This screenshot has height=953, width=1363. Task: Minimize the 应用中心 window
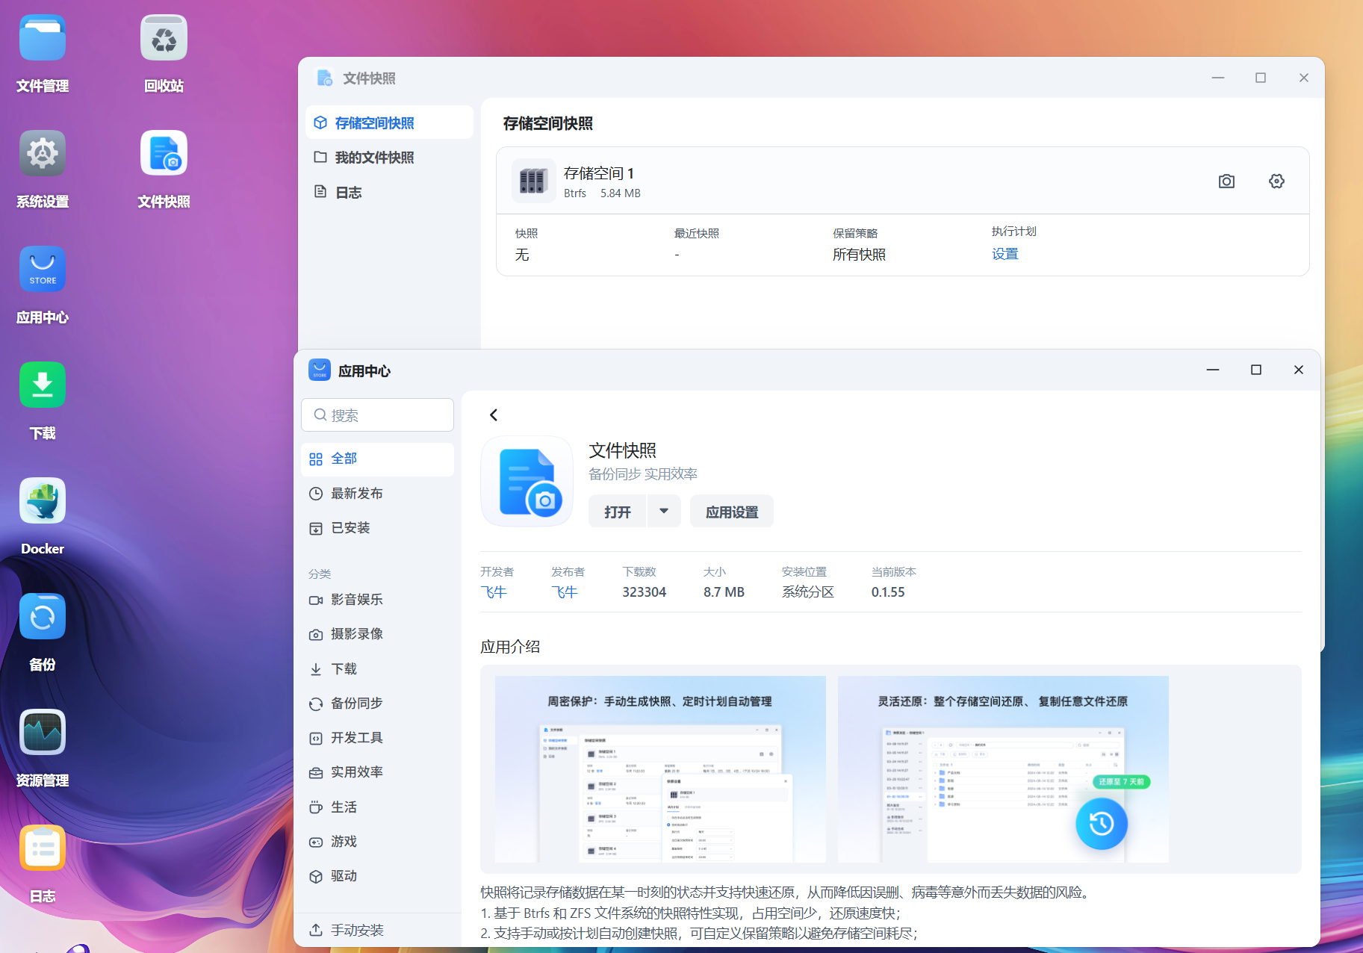tap(1213, 370)
